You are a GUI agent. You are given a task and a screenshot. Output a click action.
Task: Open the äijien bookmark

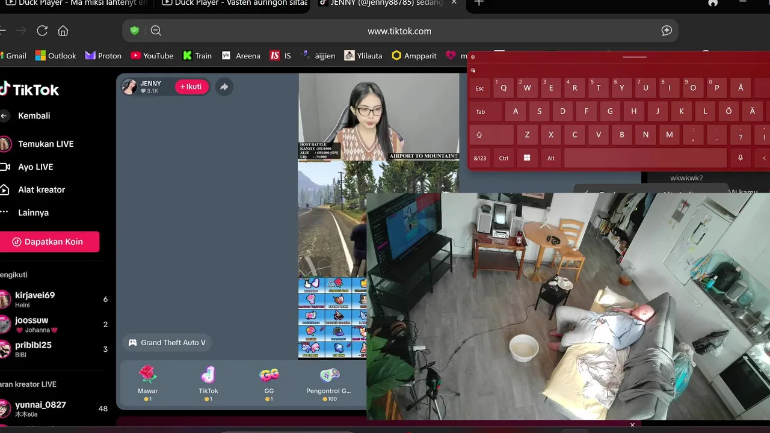click(318, 55)
